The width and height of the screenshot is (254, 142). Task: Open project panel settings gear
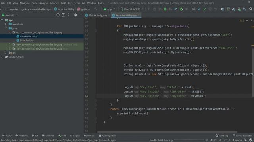pos(75,15)
